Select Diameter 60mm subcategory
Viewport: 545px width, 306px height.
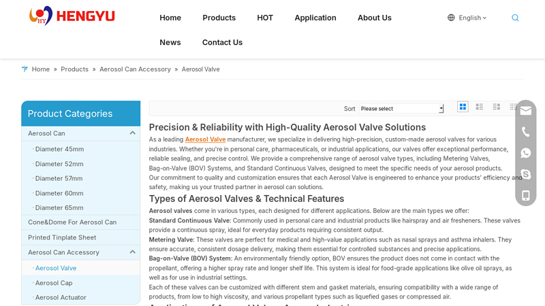(x=59, y=193)
